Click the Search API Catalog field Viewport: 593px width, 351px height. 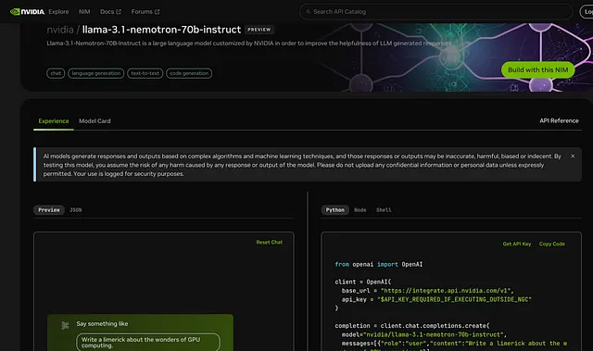click(436, 12)
